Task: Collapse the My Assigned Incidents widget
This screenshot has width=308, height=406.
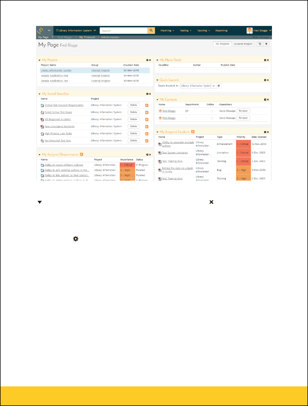Action: click(157, 132)
